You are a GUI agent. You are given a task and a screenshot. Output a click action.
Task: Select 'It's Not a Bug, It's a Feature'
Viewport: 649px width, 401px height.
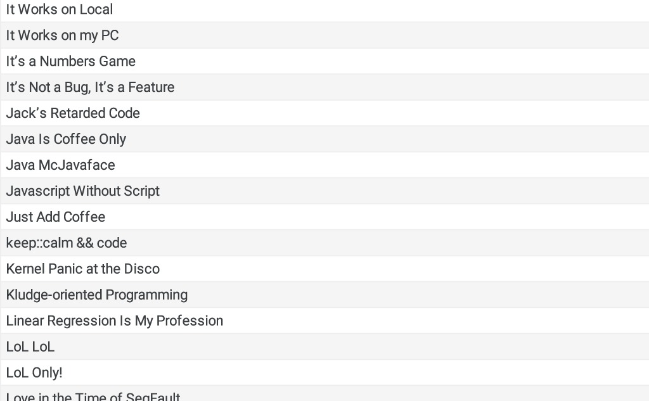tap(325, 87)
